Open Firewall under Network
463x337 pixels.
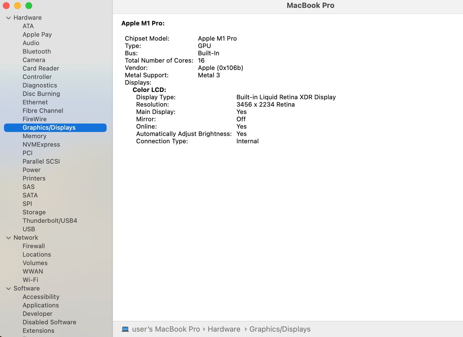point(34,246)
